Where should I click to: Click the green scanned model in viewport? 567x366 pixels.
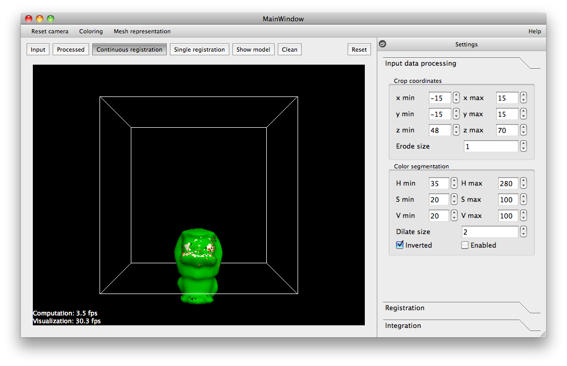pos(198,266)
